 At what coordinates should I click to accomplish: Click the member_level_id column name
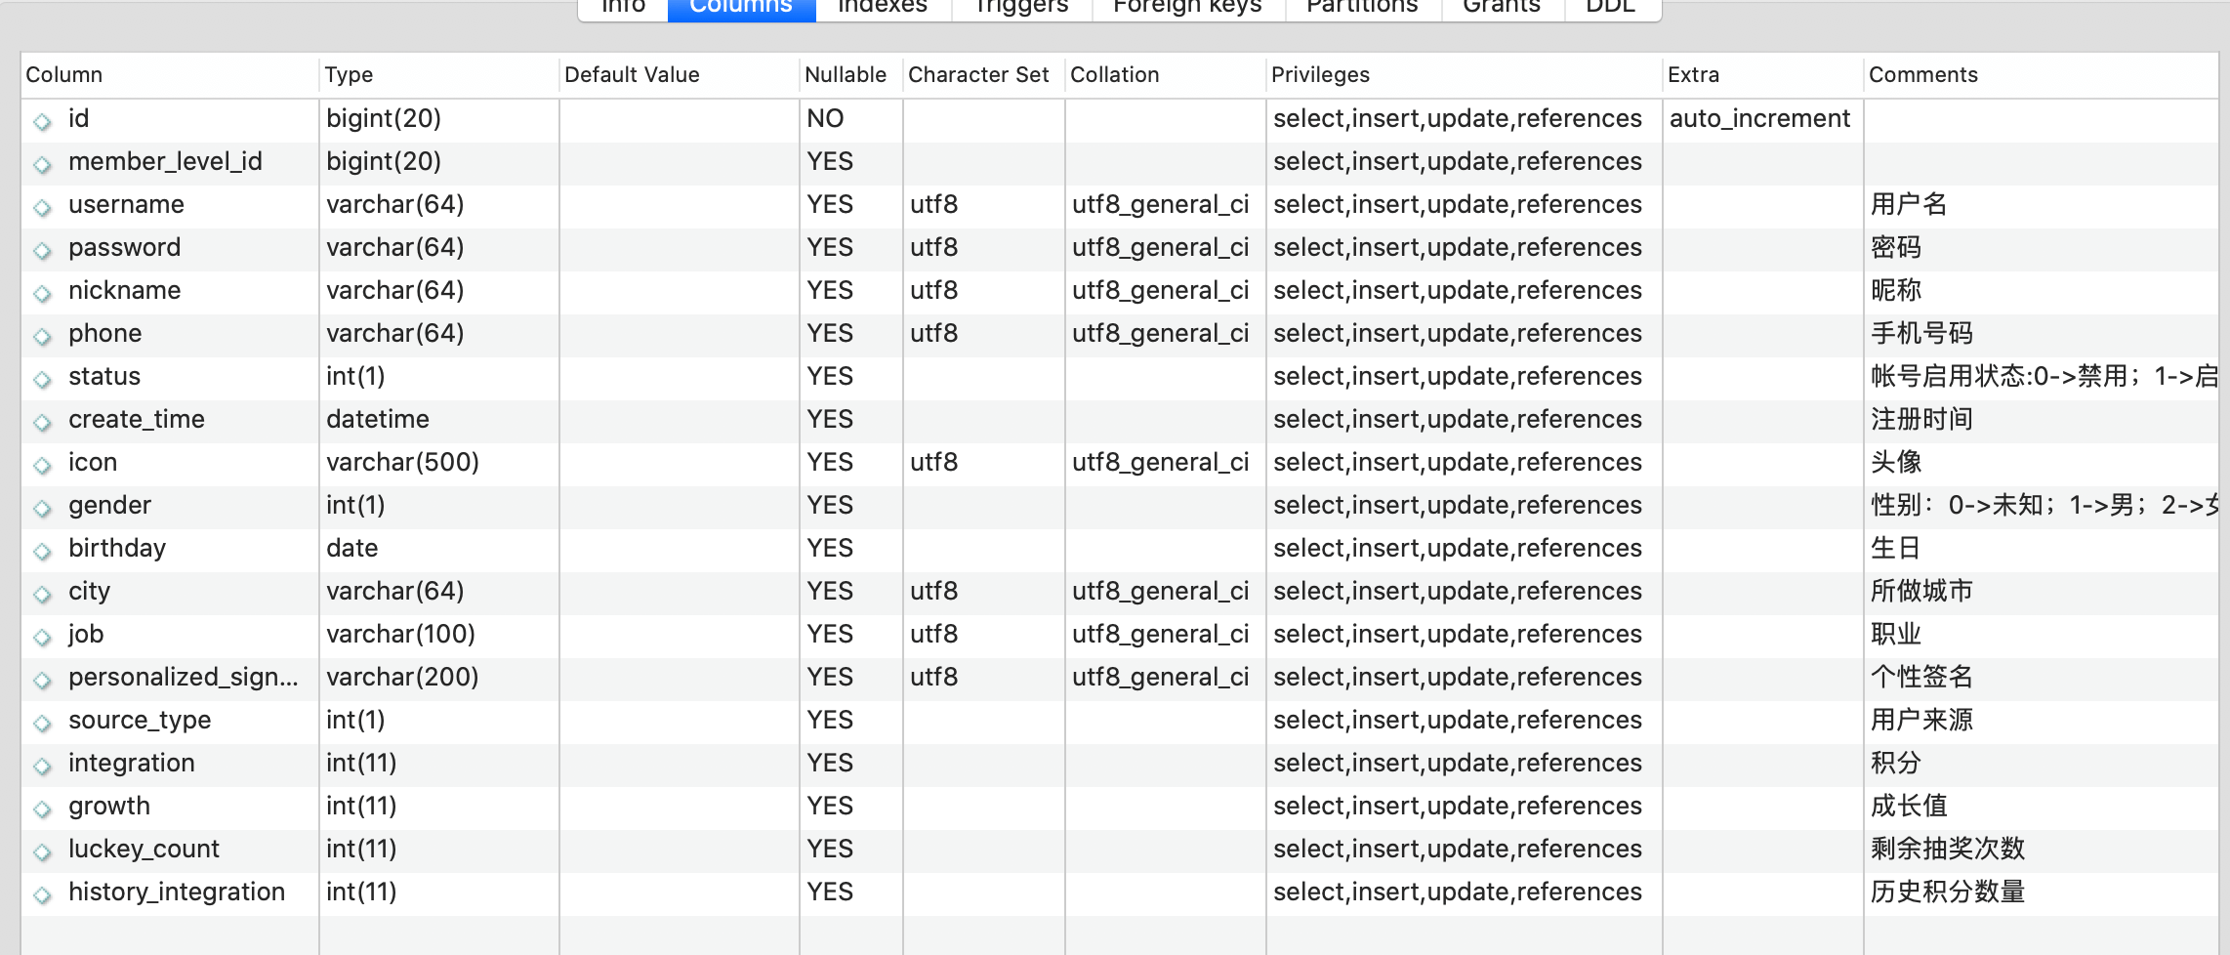pyautogui.click(x=165, y=162)
